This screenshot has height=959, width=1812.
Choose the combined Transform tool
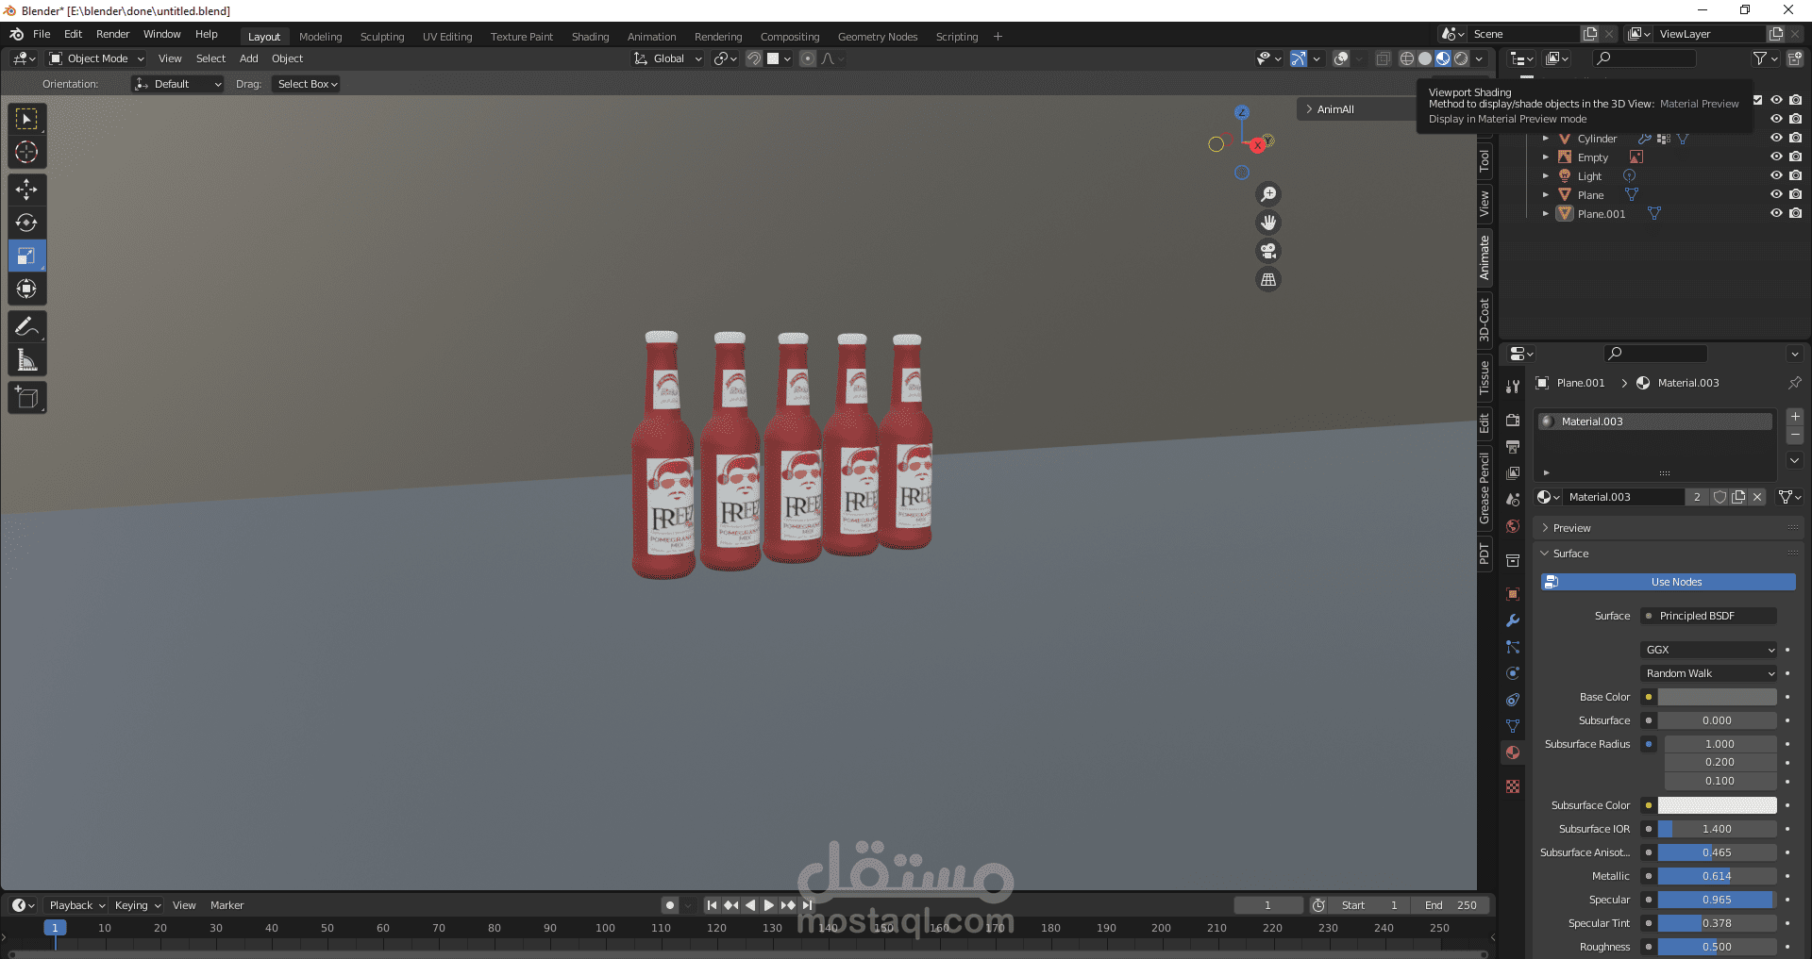26,289
